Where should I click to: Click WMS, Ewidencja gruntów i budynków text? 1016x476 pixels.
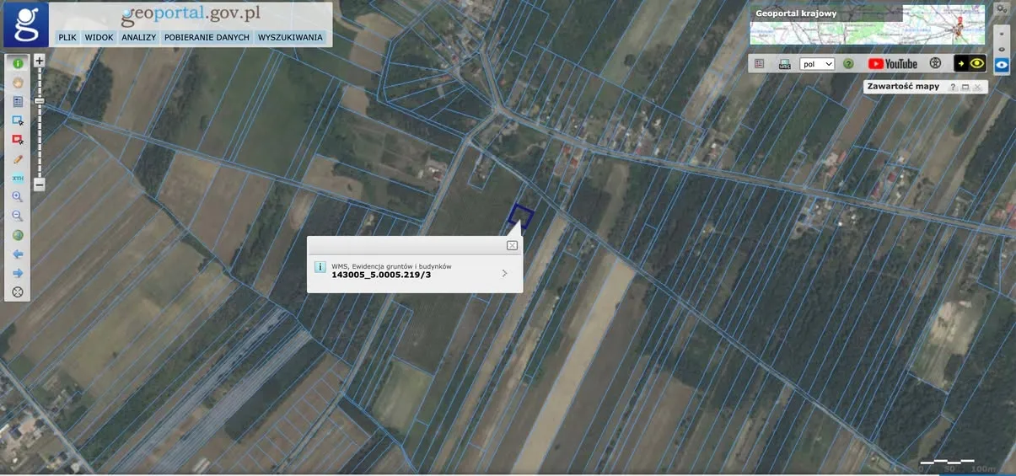pyautogui.click(x=391, y=266)
